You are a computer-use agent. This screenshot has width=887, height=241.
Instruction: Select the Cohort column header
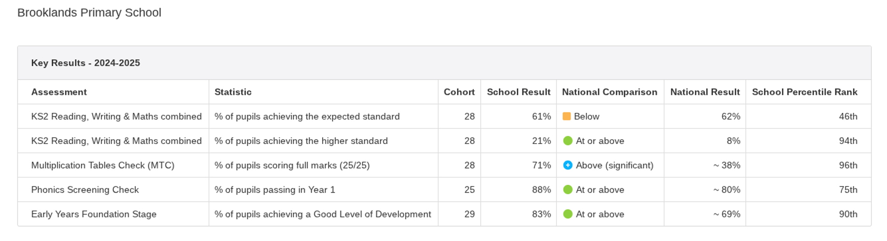pyautogui.click(x=459, y=92)
